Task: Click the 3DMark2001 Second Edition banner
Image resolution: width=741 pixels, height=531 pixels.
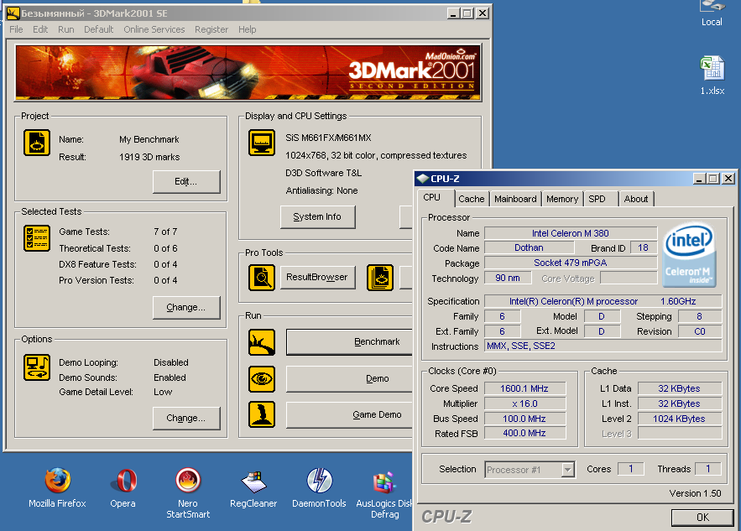Action: coord(248,72)
